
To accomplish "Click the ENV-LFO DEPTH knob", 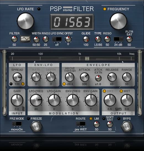I will pyautogui.click(x=51, y=77).
